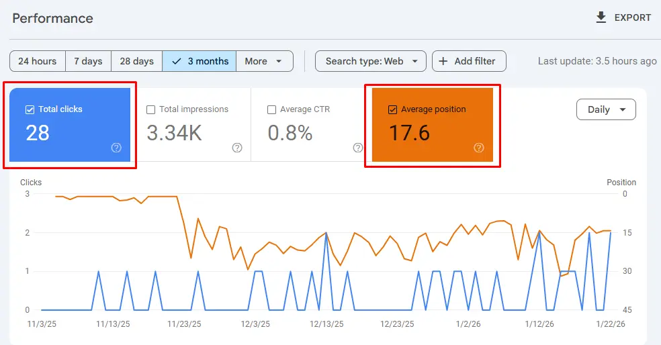Click the 12/23/25 date label
The image size is (661, 345).
coord(397,324)
